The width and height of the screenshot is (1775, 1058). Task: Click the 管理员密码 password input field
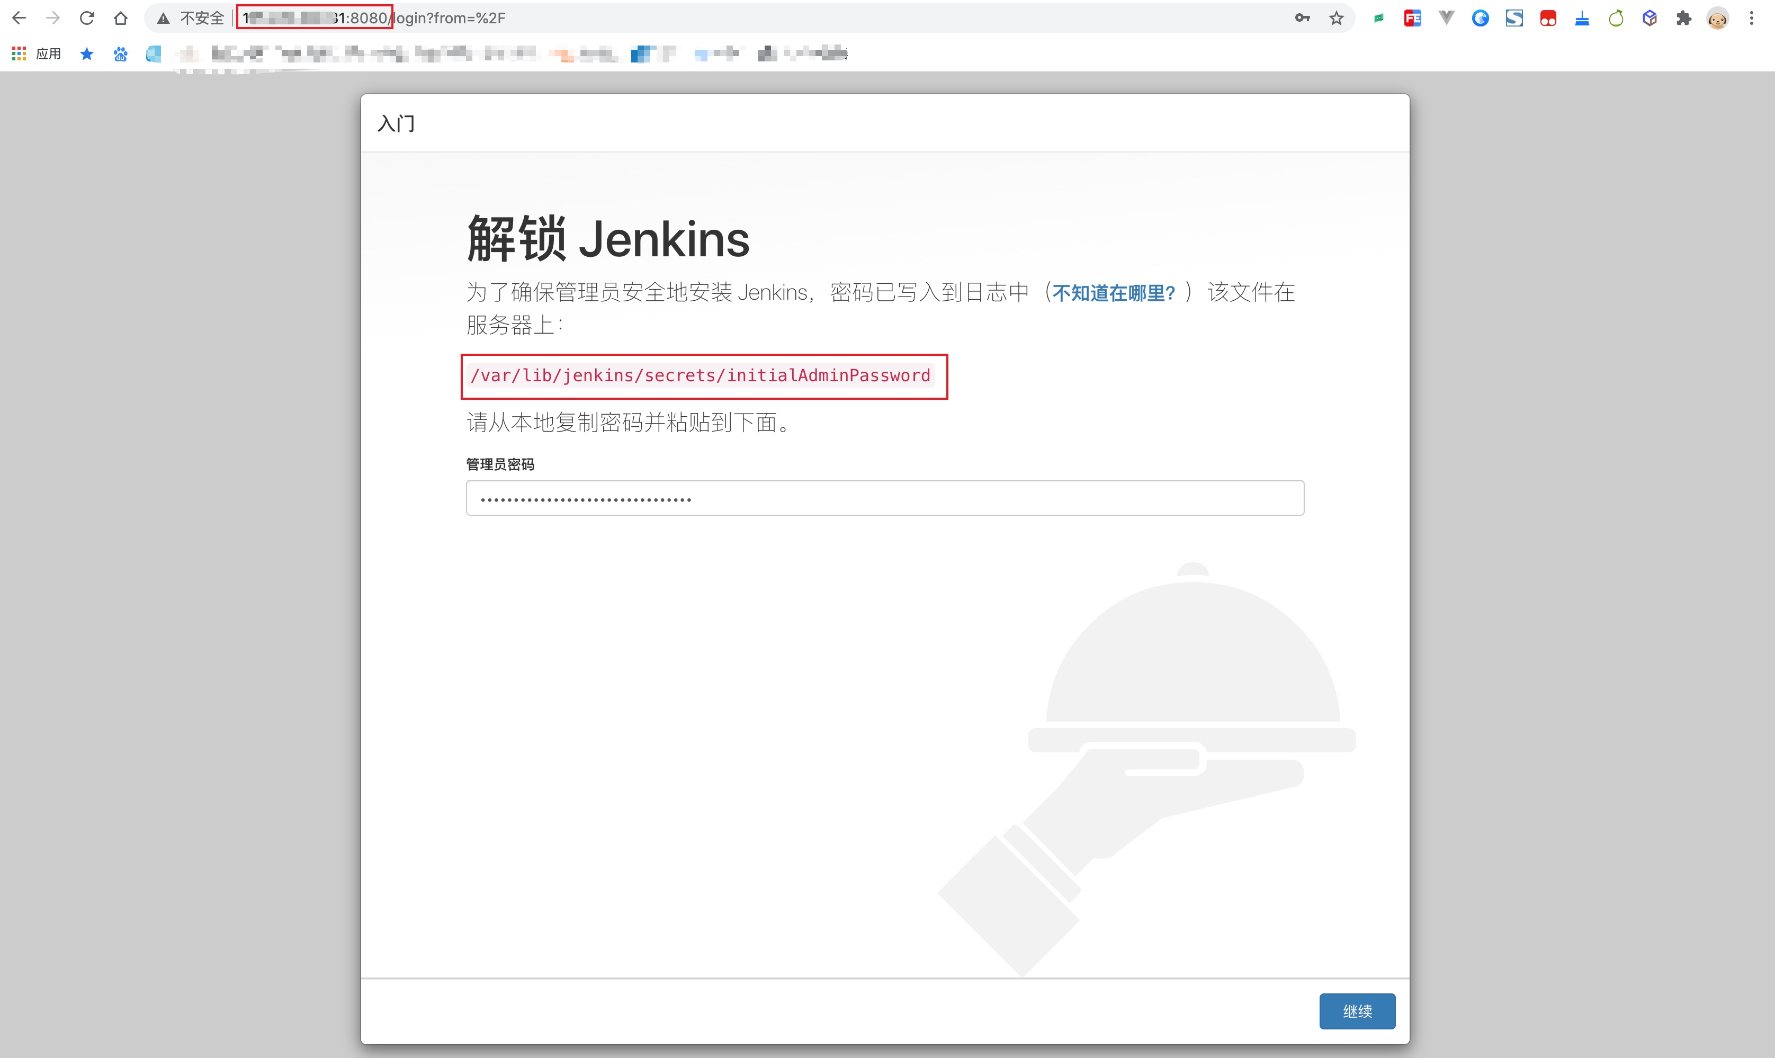[x=885, y=497]
